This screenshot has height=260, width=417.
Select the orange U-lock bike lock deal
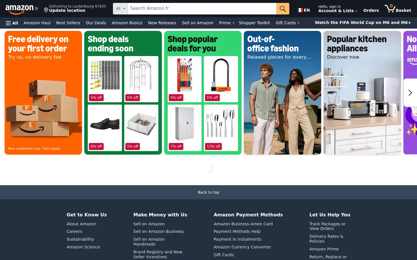coord(221,79)
